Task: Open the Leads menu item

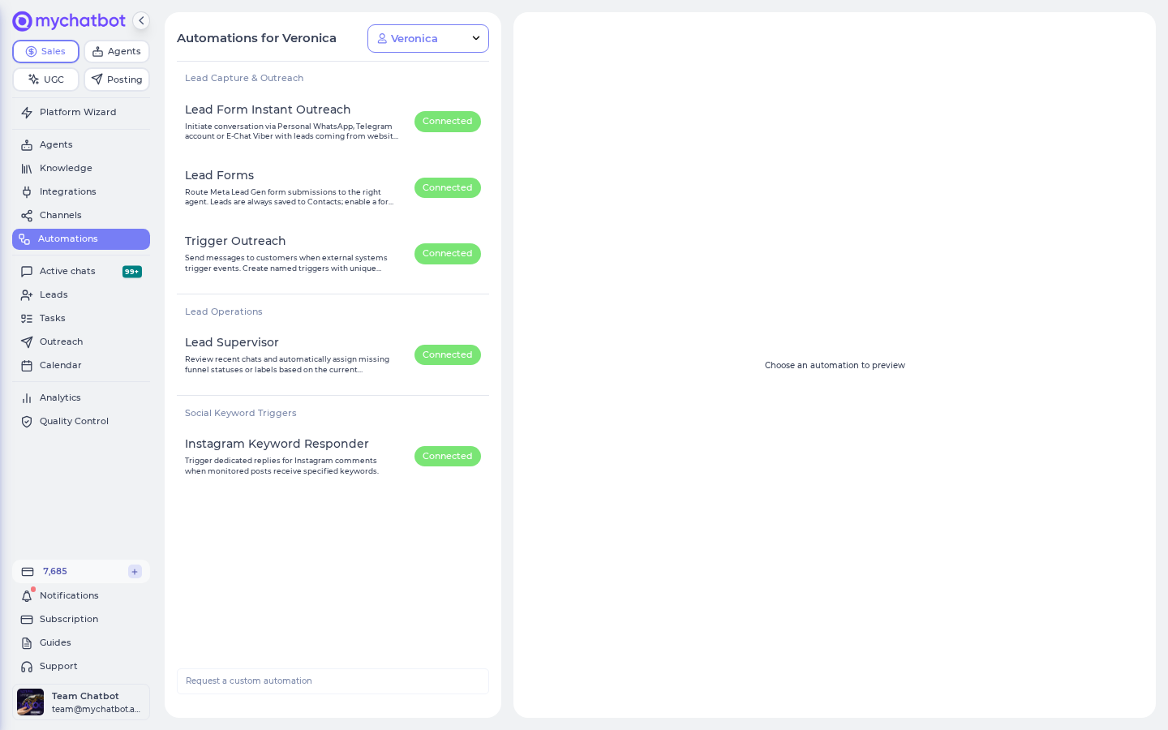Action: pyautogui.click(x=81, y=295)
